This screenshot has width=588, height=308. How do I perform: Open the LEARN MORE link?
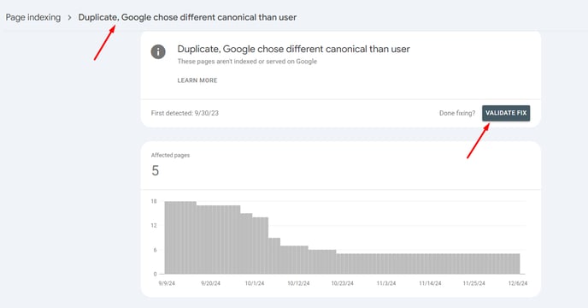[197, 80]
